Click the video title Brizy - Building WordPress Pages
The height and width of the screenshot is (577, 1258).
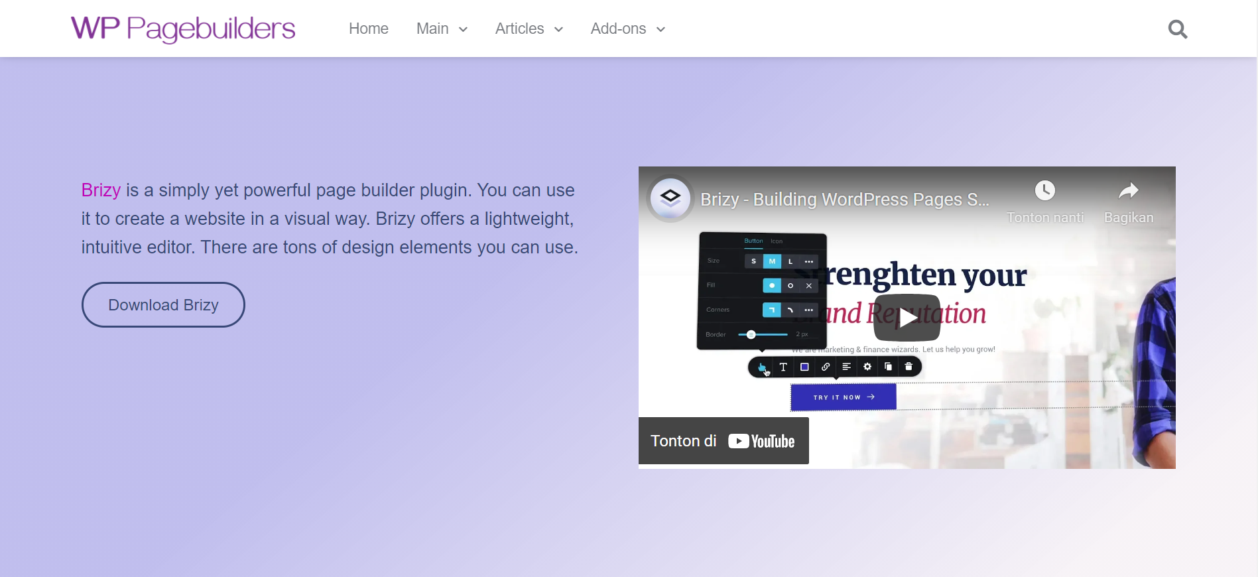point(844,200)
